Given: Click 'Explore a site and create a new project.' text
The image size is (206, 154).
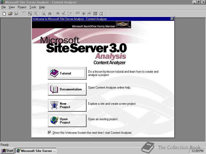Looking at the screenshot, I should [x=112, y=104].
